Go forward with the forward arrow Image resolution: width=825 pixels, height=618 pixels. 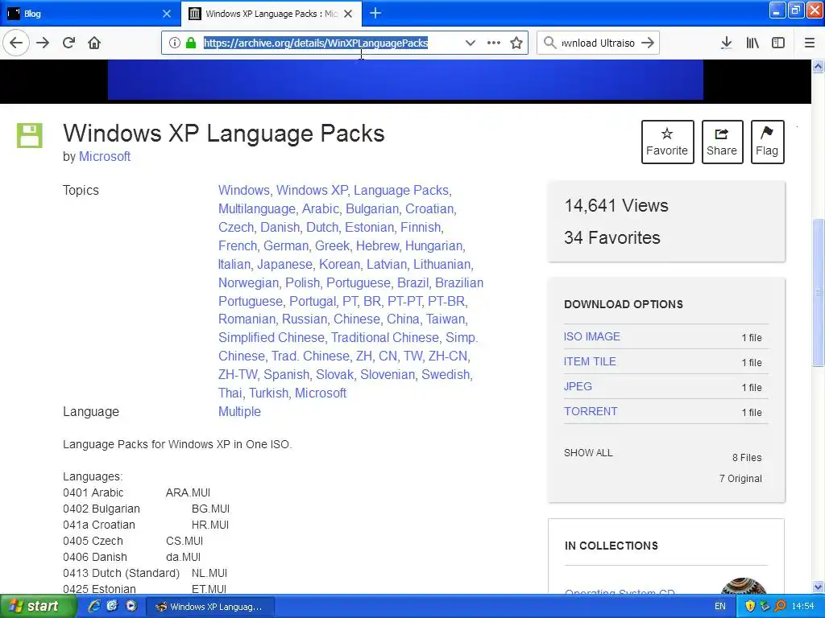[x=43, y=43]
